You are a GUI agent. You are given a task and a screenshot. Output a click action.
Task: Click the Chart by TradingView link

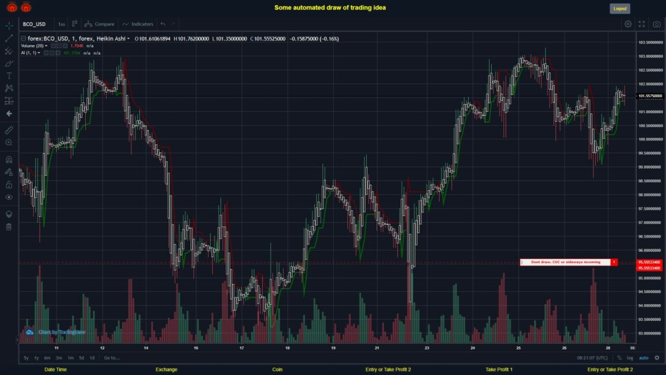[x=62, y=332]
